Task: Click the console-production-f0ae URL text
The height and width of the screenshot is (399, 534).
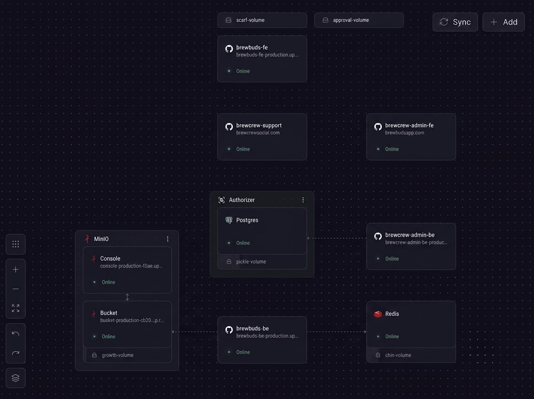Action: [x=132, y=266]
